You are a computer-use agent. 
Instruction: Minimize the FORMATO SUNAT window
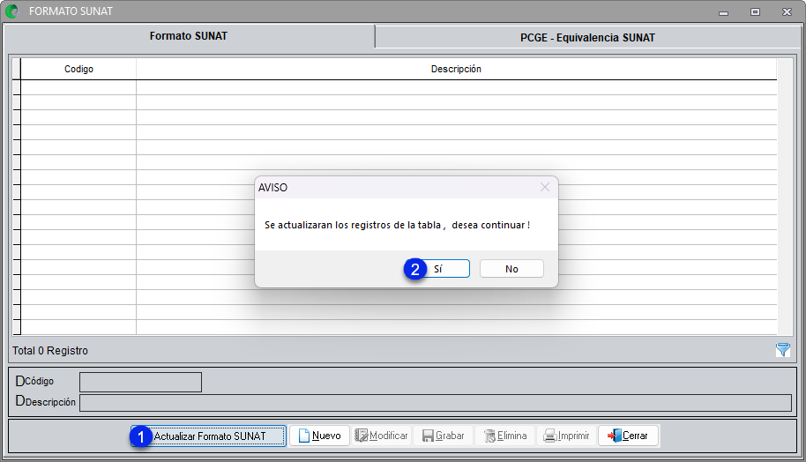coord(723,11)
